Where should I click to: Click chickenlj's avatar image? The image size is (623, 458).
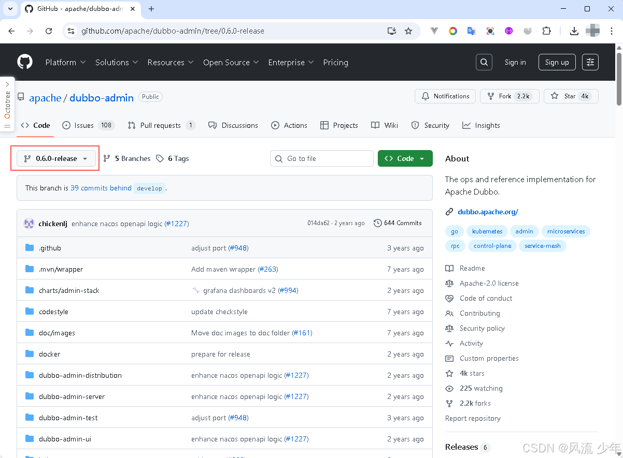29,224
